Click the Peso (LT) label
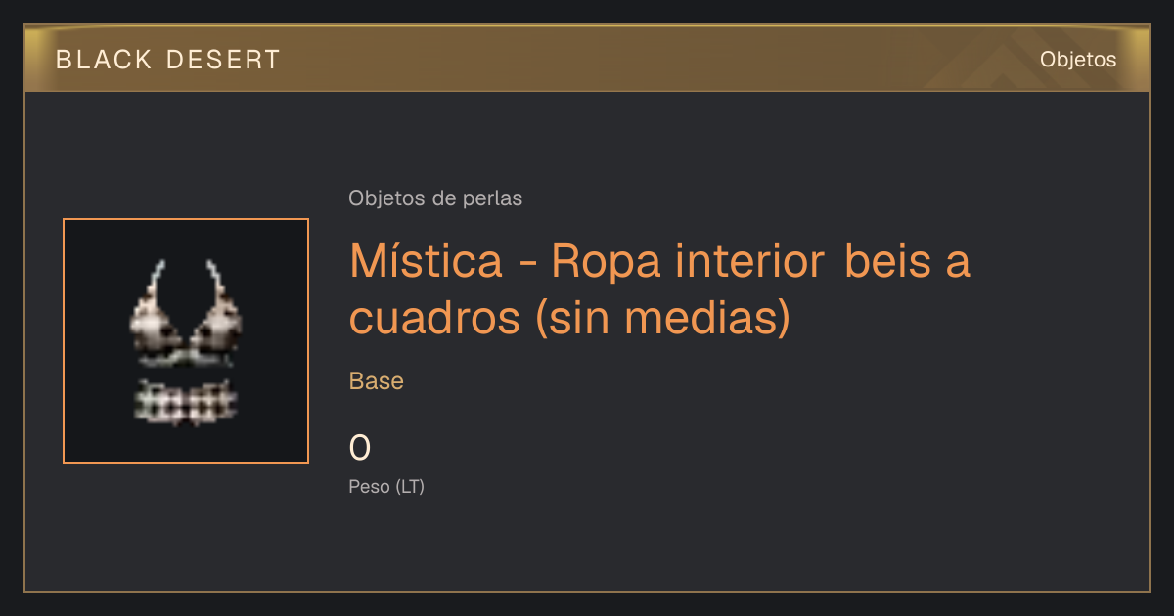The height and width of the screenshot is (616, 1174). tap(386, 486)
